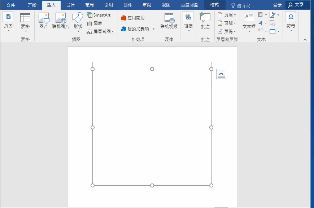Viewport: 314px width, 208px height.
Task: Switch to the Layout (布局) tab
Action: click(89, 5)
